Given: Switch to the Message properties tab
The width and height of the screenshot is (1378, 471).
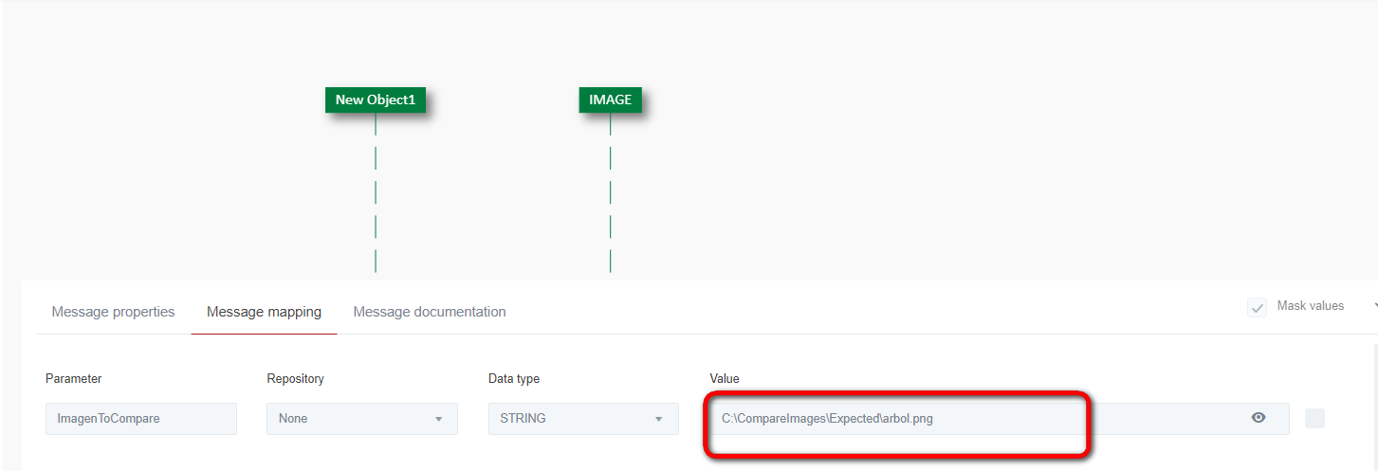Looking at the screenshot, I should pyautogui.click(x=113, y=312).
